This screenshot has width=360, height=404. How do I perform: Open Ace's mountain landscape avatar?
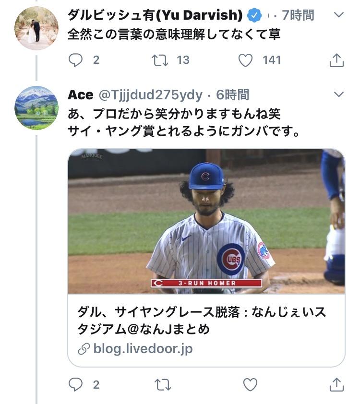[36, 108]
